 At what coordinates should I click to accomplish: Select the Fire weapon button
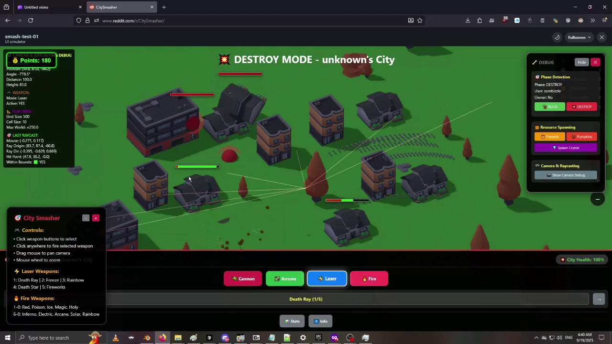369,279
